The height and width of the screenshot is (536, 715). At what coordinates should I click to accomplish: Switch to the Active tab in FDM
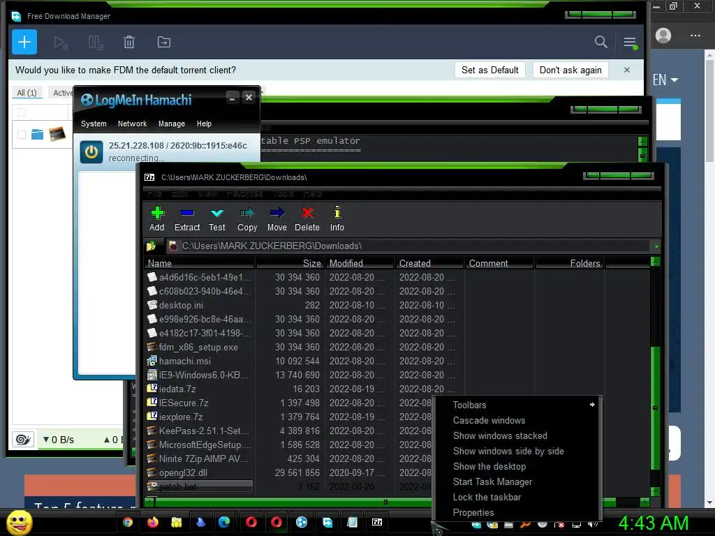(62, 93)
